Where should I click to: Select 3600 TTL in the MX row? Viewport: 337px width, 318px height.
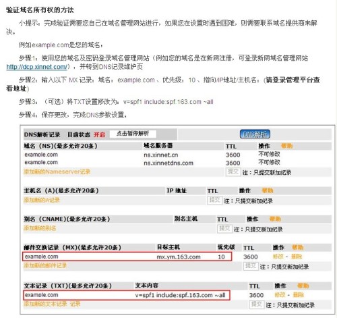pyautogui.click(x=251, y=257)
